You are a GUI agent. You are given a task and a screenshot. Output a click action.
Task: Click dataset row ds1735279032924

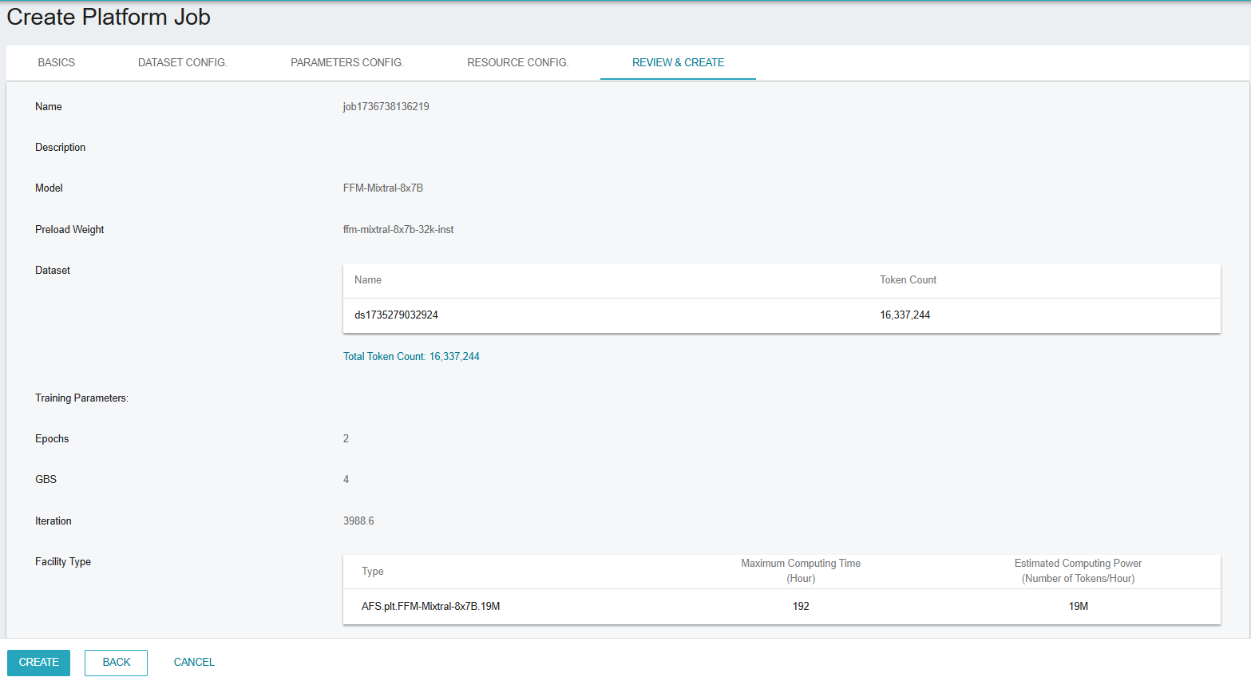point(782,315)
